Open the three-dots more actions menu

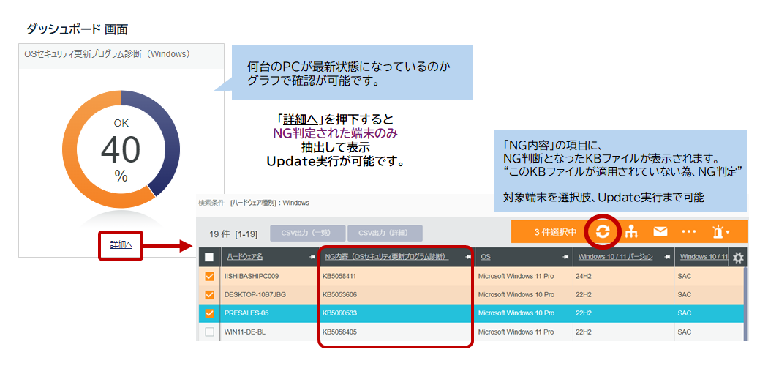tap(688, 232)
